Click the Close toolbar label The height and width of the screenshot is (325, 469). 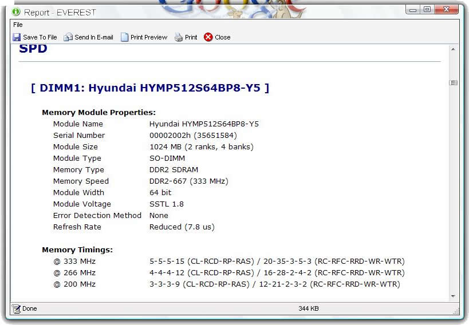coord(223,37)
